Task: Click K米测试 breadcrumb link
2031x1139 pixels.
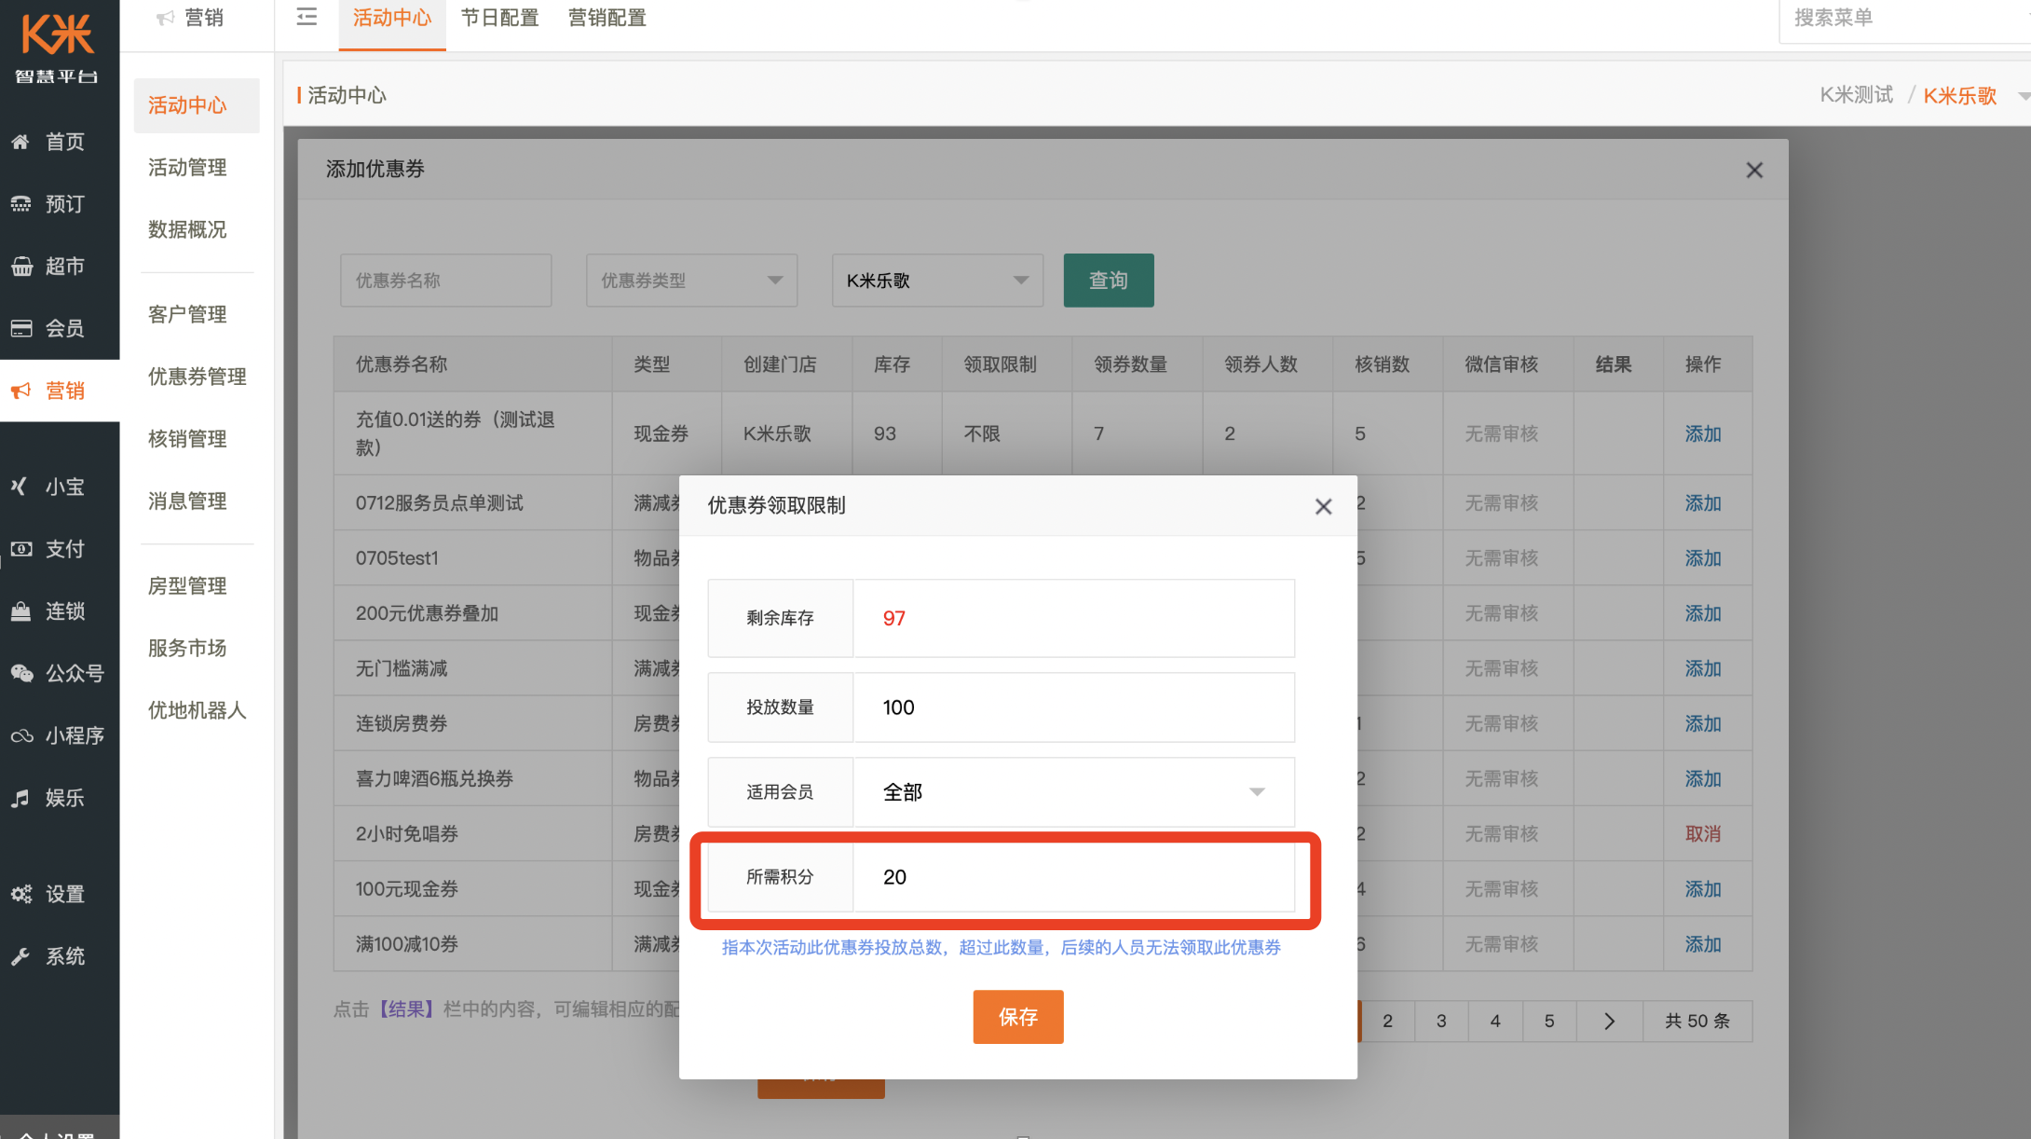Action: [1857, 95]
